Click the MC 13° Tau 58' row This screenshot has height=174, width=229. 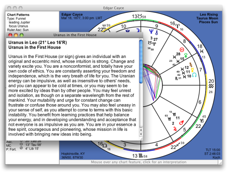click(x=24, y=145)
